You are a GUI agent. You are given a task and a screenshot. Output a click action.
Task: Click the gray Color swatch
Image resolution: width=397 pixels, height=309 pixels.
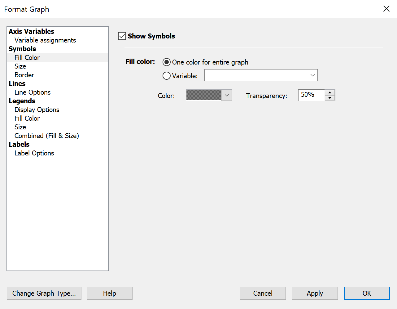click(x=204, y=96)
